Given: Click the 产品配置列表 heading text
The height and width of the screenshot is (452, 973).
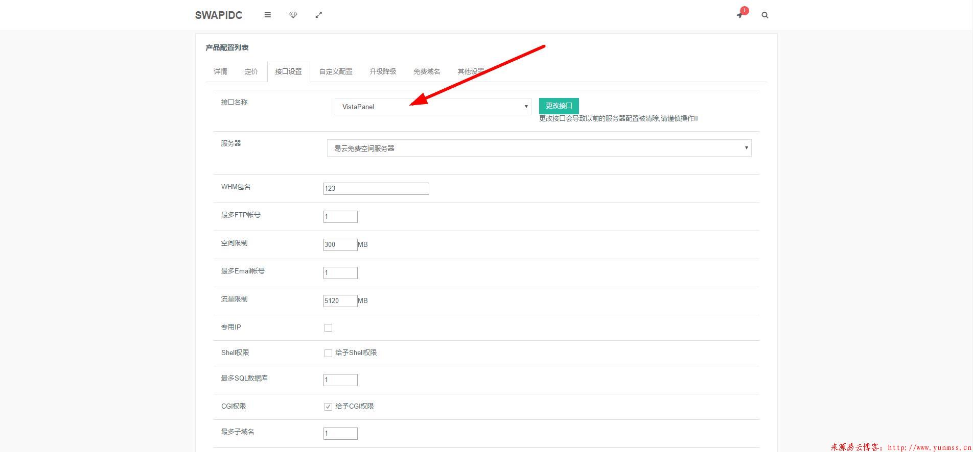Looking at the screenshot, I should (x=227, y=47).
